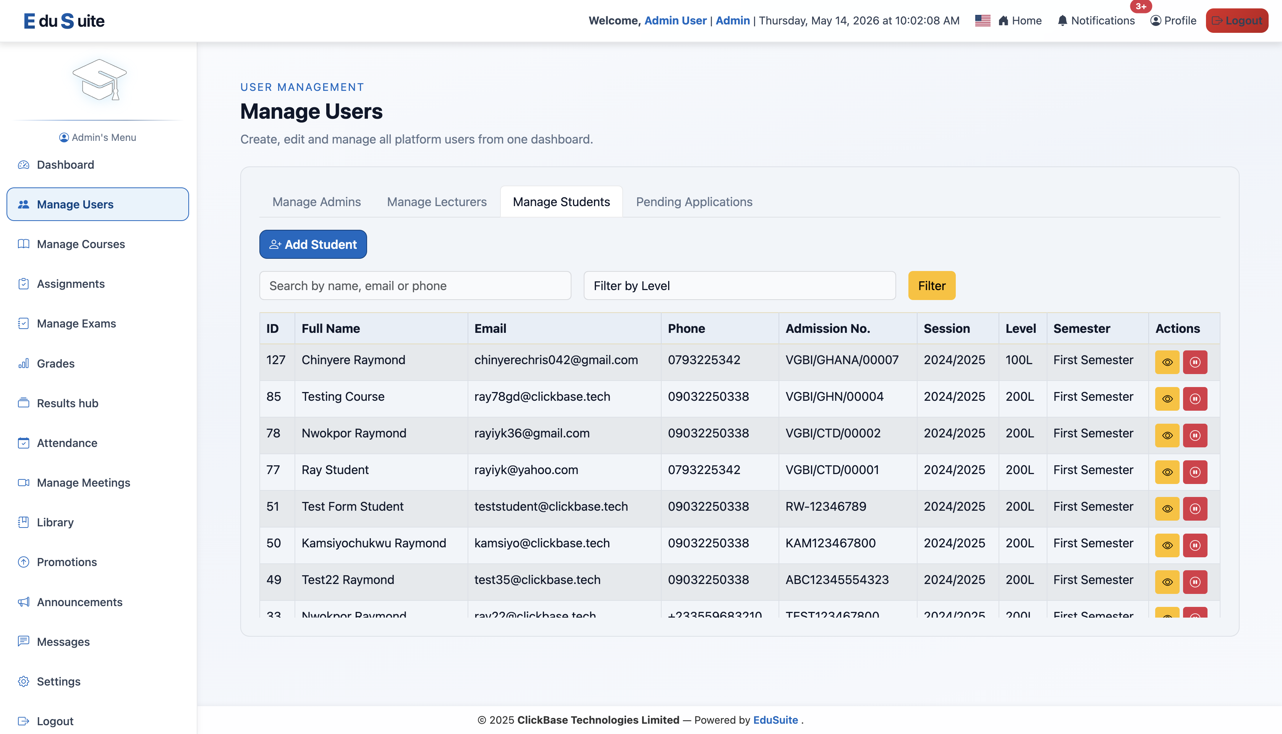
Task: Suspend Ray Student with the red button
Action: coord(1195,472)
